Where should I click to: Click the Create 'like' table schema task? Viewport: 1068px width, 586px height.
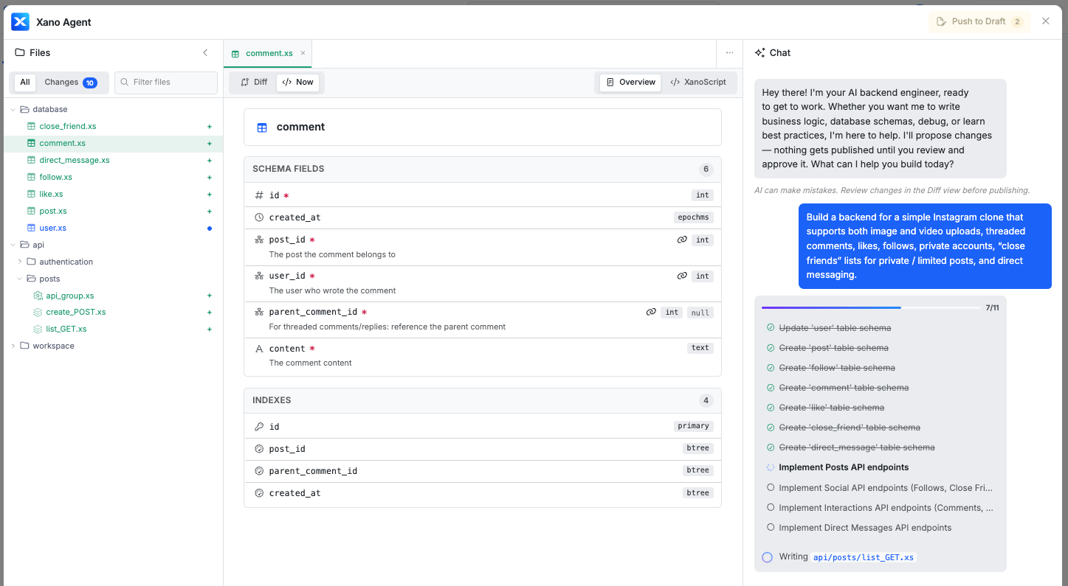pos(831,408)
